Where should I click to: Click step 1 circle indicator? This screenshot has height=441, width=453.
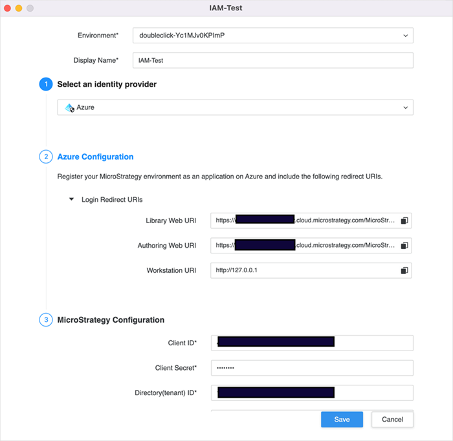tap(45, 84)
